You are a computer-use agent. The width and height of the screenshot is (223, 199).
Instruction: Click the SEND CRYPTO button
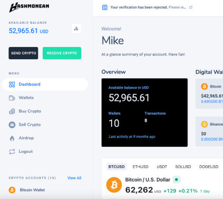pos(23,53)
